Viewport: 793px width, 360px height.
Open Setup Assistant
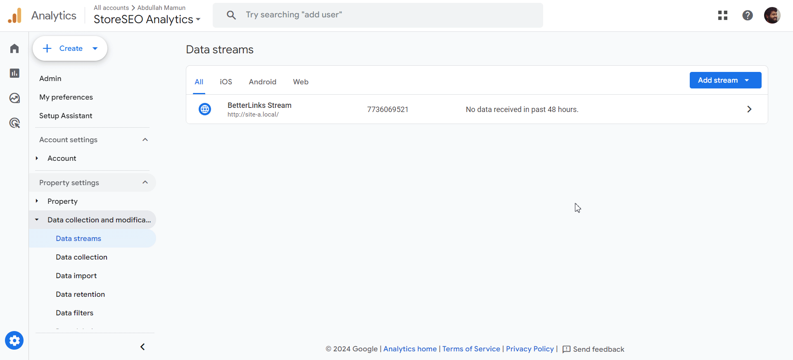pyautogui.click(x=66, y=116)
